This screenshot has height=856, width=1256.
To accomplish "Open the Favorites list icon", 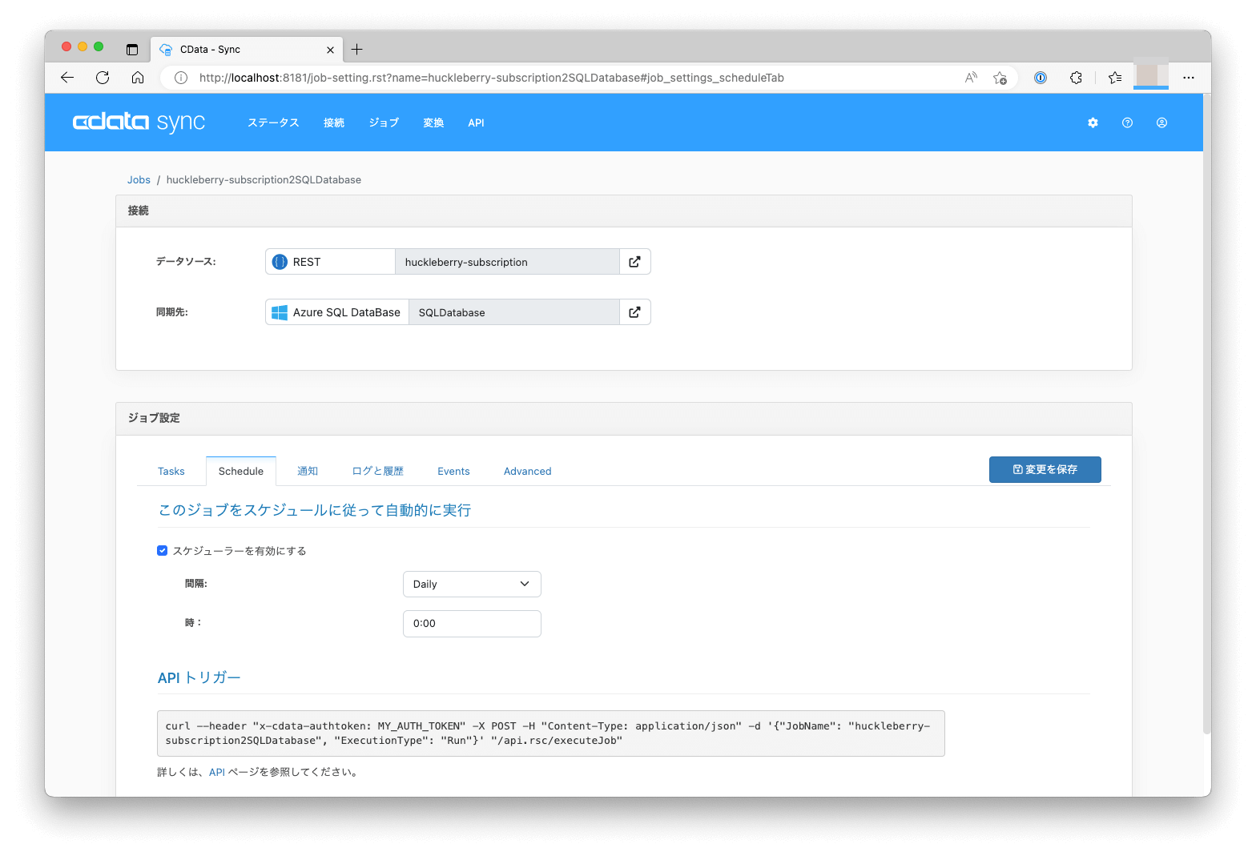I will pos(1115,78).
